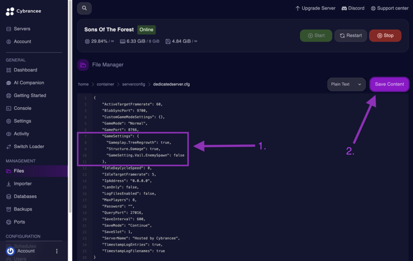This screenshot has height=261, width=413.
Task: Click the AI Companion chat icon
Action: click(x=9, y=83)
